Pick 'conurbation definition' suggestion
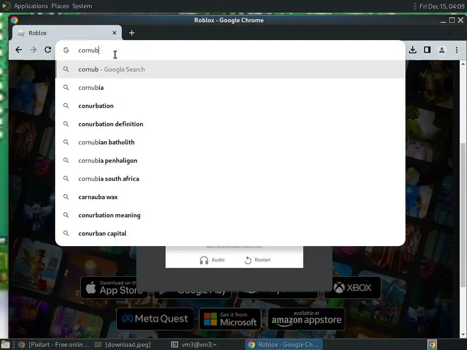Viewport: 467px width, 350px height. pyautogui.click(x=230, y=124)
